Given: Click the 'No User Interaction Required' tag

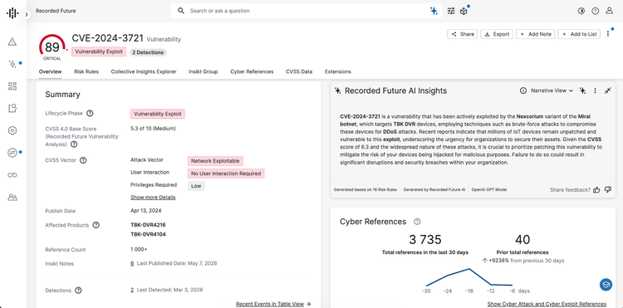Looking at the screenshot, I should (226, 174).
